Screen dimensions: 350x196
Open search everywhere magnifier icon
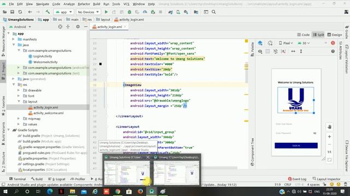point(214,12)
